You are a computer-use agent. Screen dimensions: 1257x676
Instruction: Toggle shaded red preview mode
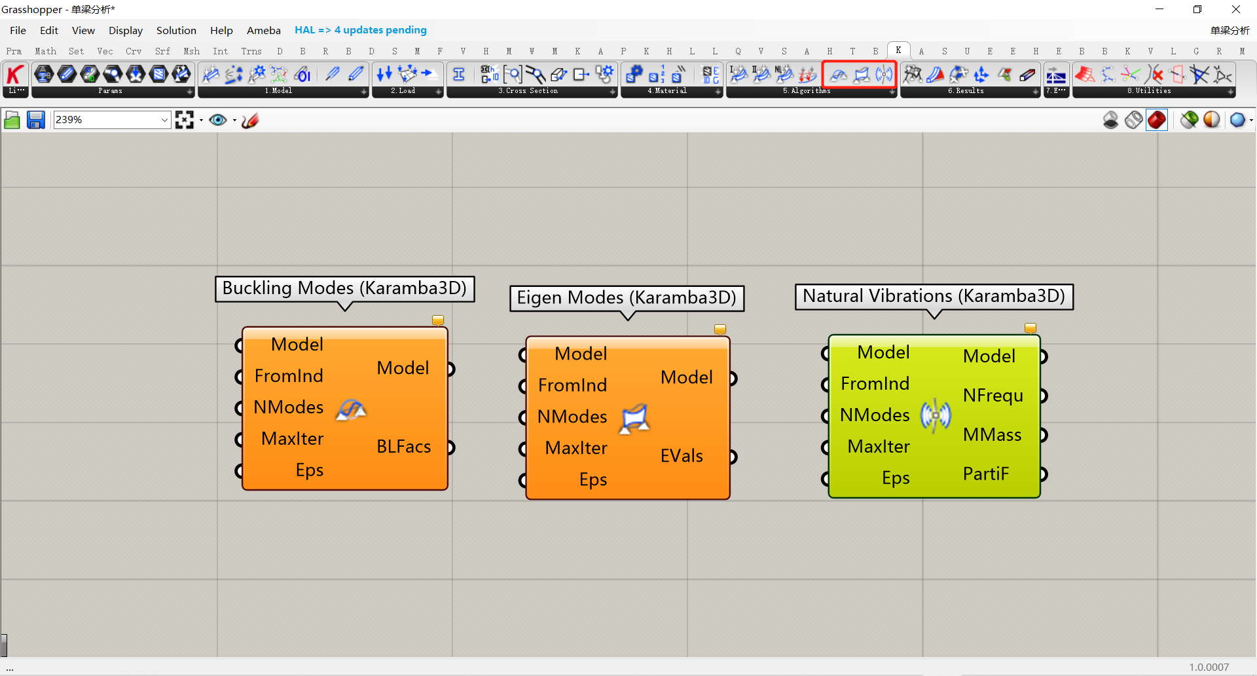click(x=1157, y=120)
